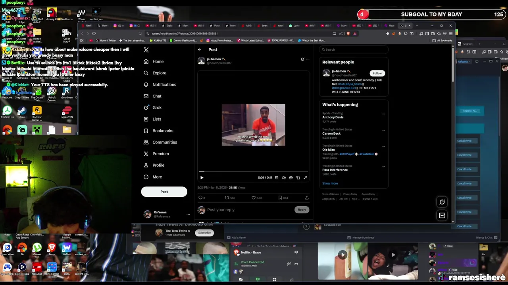
Task: Open video playback settings gear
Action: (291, 178)
